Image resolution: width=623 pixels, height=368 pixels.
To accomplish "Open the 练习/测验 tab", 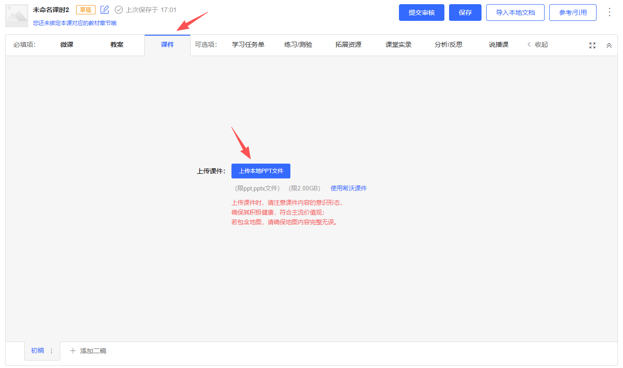I will tap(298, 45).
